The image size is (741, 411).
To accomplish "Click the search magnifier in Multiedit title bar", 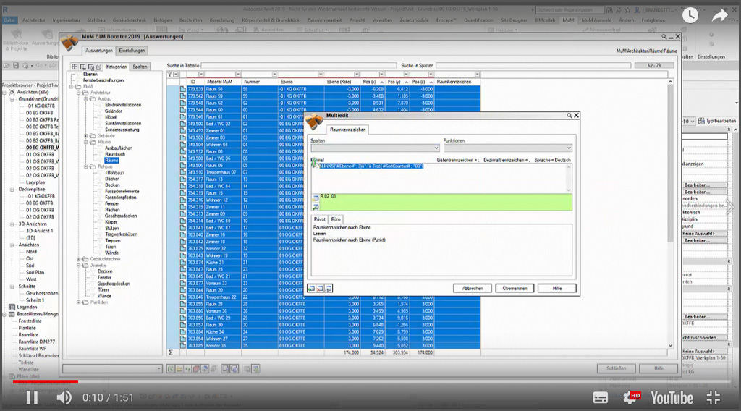I will (x=569, y=115).
